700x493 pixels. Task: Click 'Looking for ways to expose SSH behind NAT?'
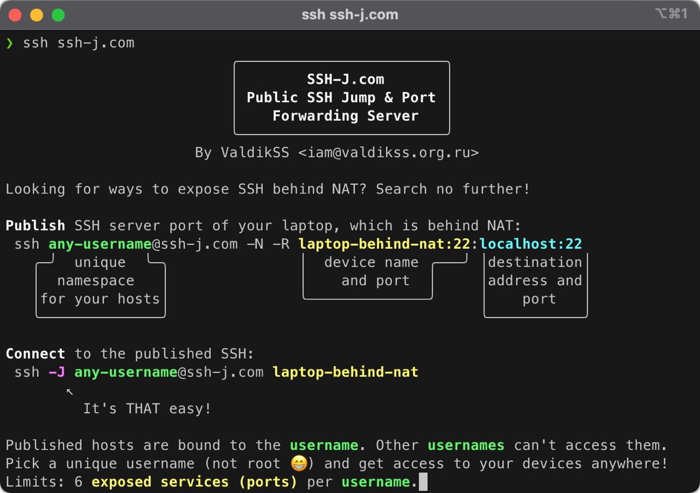186,189
